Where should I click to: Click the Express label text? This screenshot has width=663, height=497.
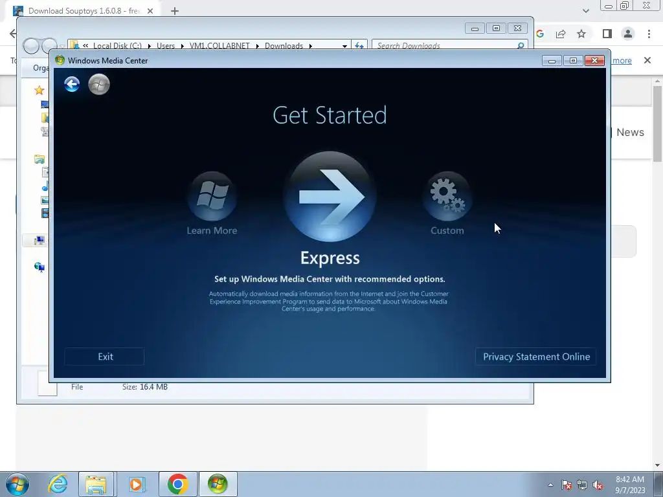pyautogui.click(x=330, y=258)
